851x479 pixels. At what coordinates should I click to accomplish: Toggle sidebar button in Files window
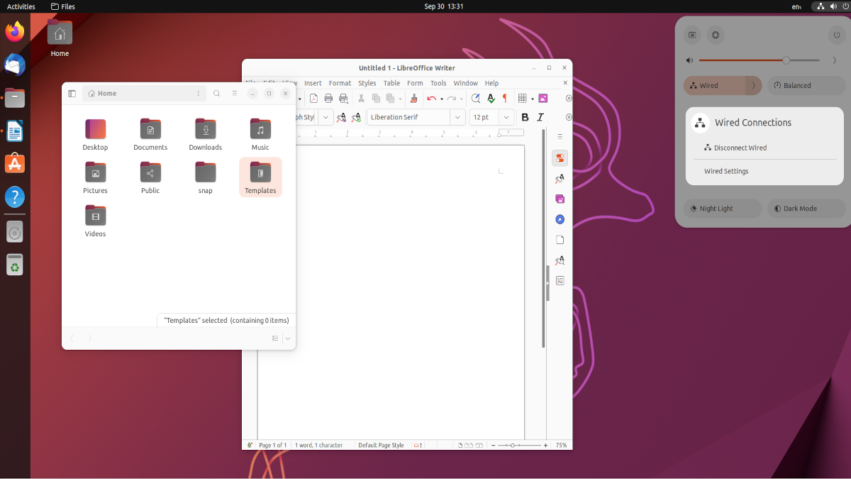tap(72, 93)
